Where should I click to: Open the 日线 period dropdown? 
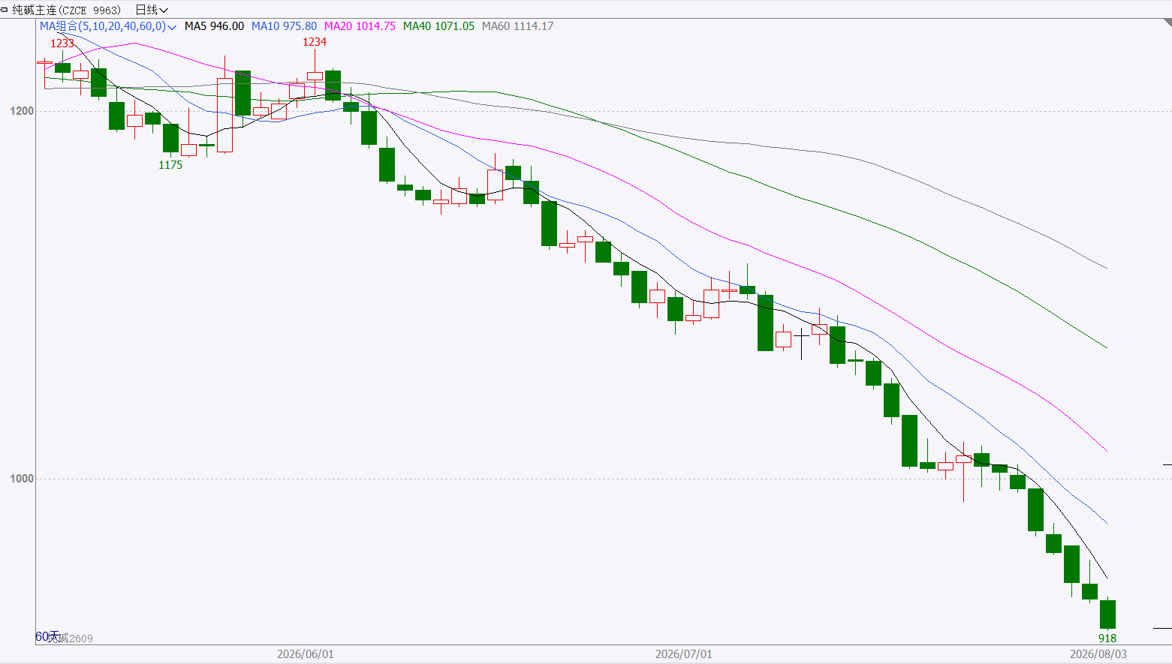click(152, 10)
